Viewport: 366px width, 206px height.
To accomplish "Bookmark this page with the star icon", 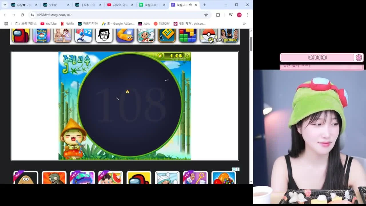I will click(206, 15).
